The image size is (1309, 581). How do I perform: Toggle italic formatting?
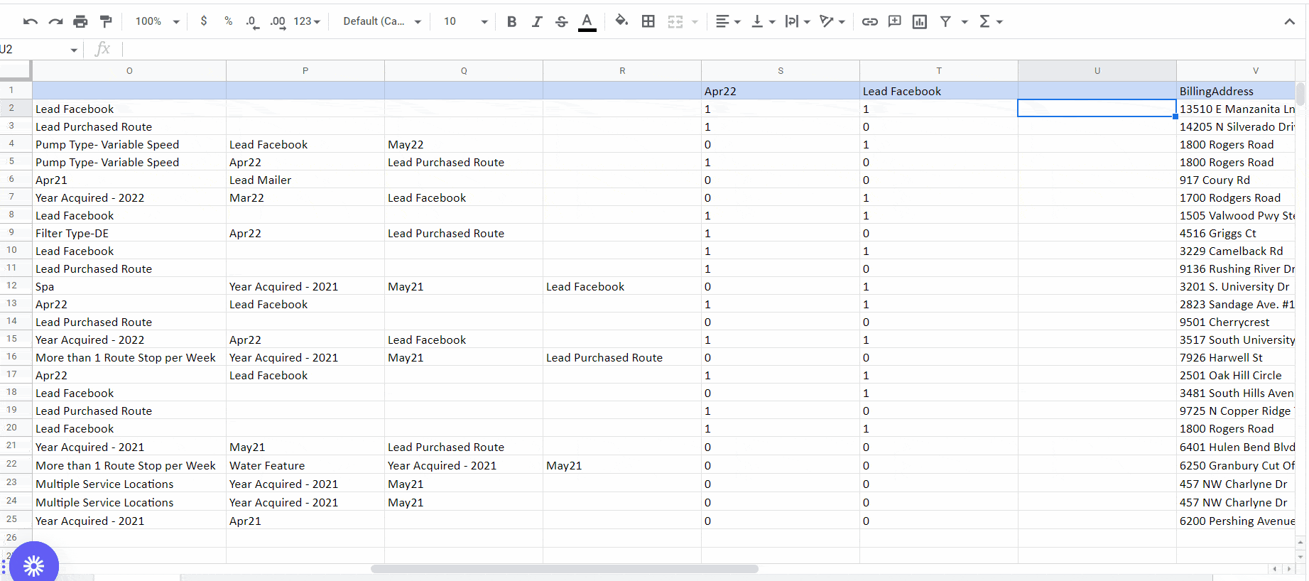pyautogui.click(x=536, y=22)
